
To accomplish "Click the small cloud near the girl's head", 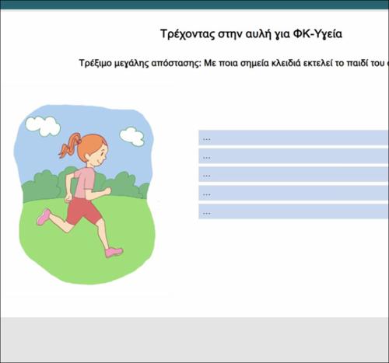I will (132, 137).
